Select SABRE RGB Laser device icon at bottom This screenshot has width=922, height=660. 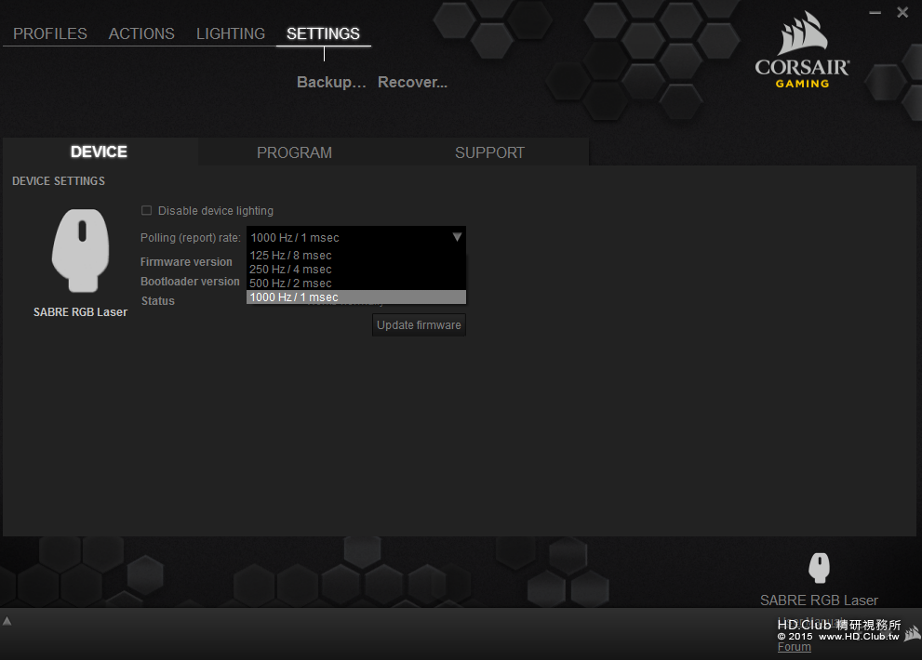coord(819,568)
